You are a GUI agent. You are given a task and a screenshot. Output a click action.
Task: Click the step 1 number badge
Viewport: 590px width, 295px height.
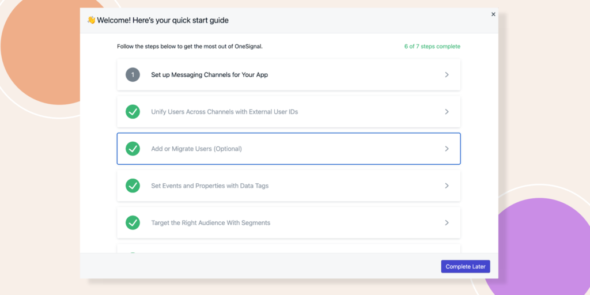[133, 75]
